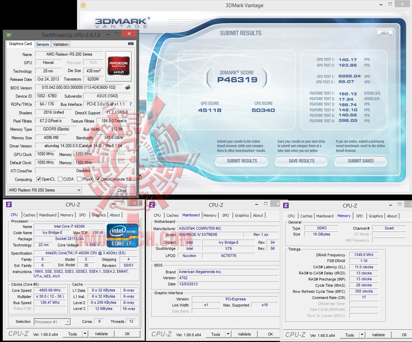
Task: Click the Intel Core i7 badge logo
Action: (122, 236)
